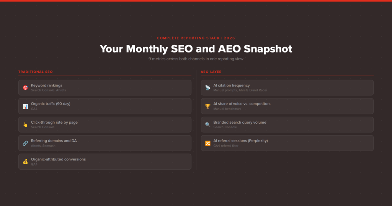Click the Your Monthly SEO and AEO Snapshot title

tap(196, 49)
